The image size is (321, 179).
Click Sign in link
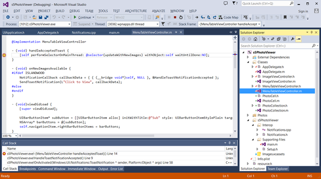(303, 11)
